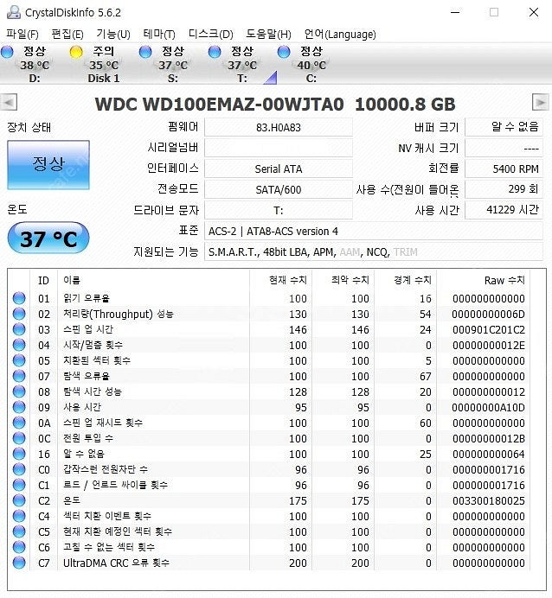This screenshot has width=552, height=598.
Task: Select the C: disk status icon
Action: click(284, 52)
